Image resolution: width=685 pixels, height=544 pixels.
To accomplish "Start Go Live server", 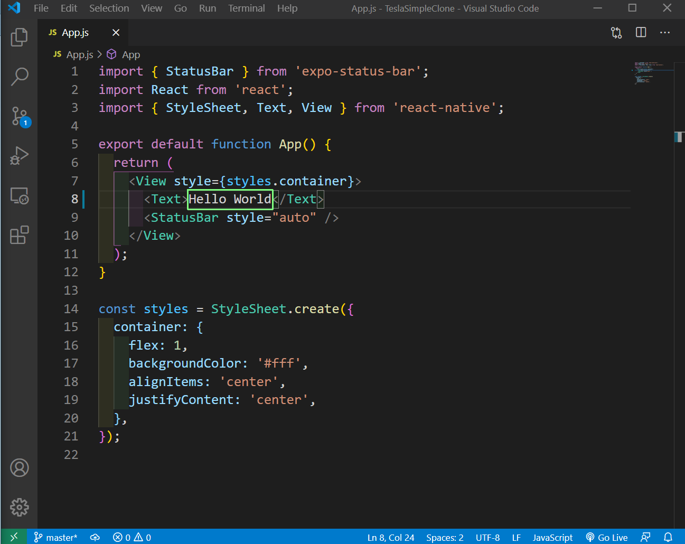I will coord(607,537).
